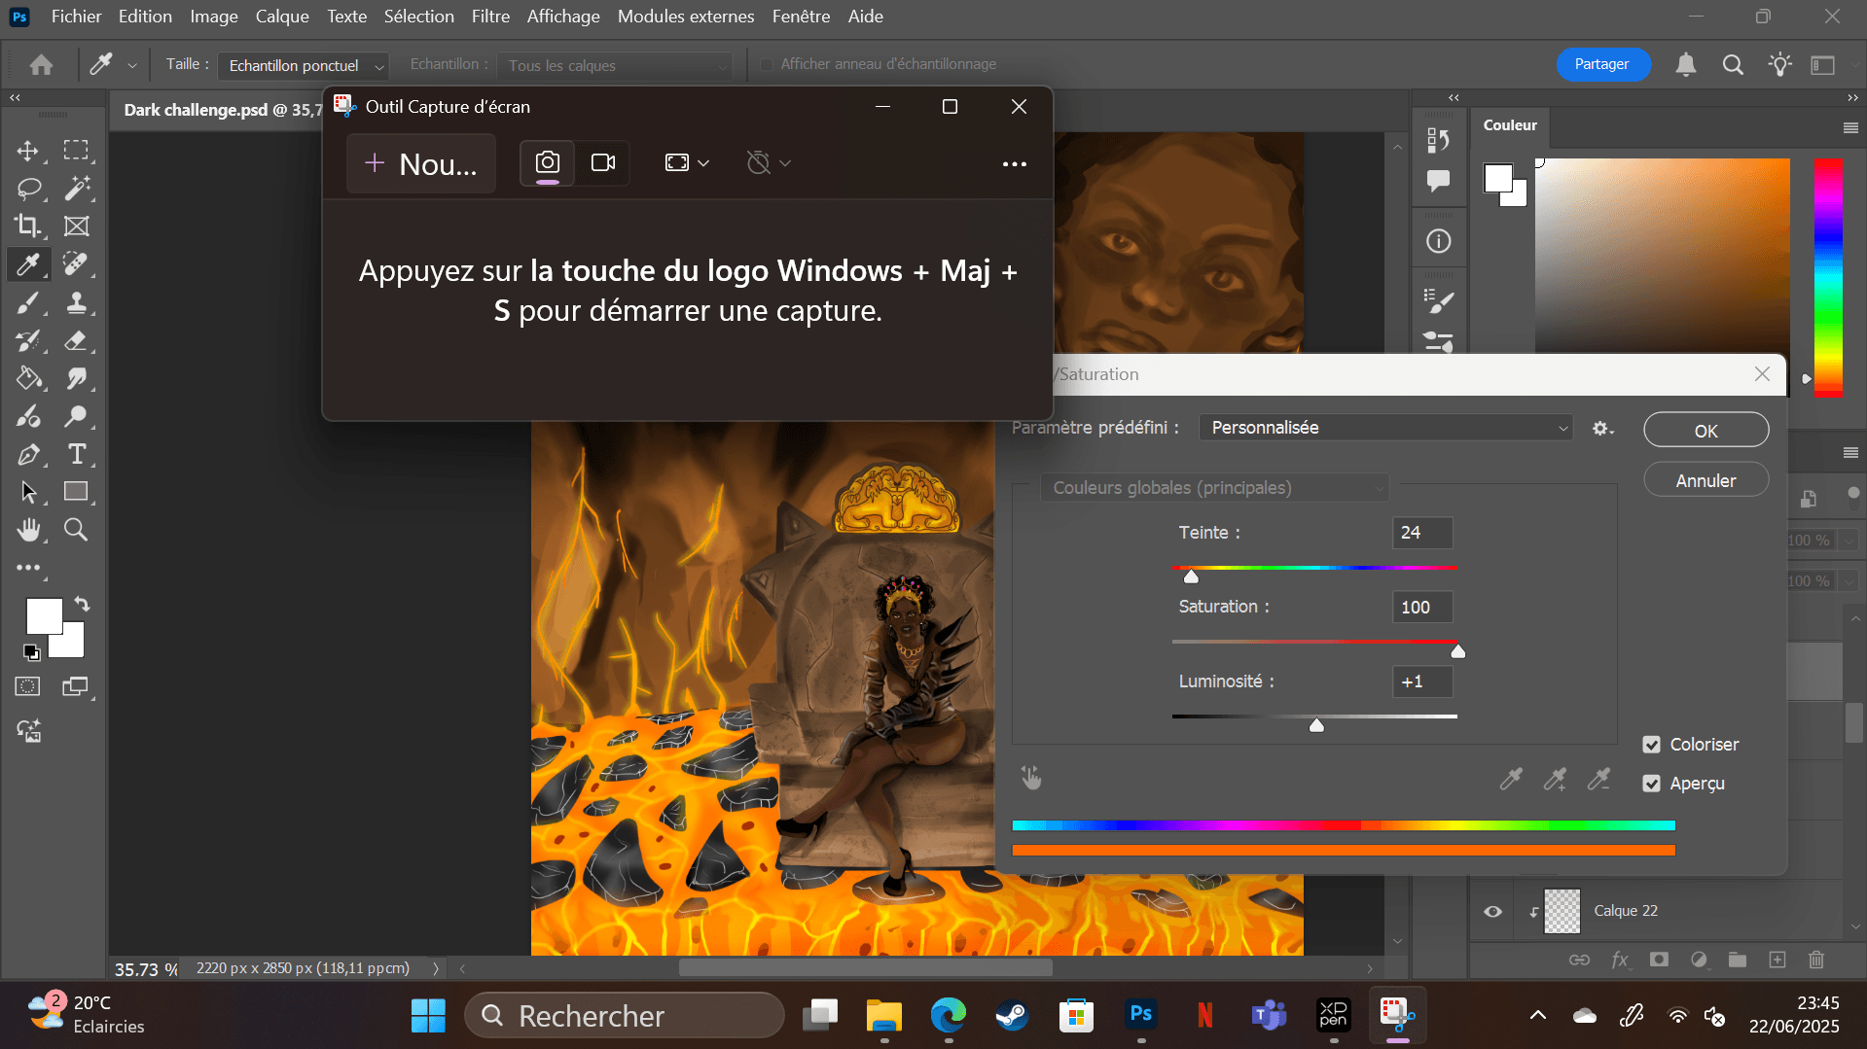
Task: Open the Properties info panel icon
Action: click(x=1438, y=241)
